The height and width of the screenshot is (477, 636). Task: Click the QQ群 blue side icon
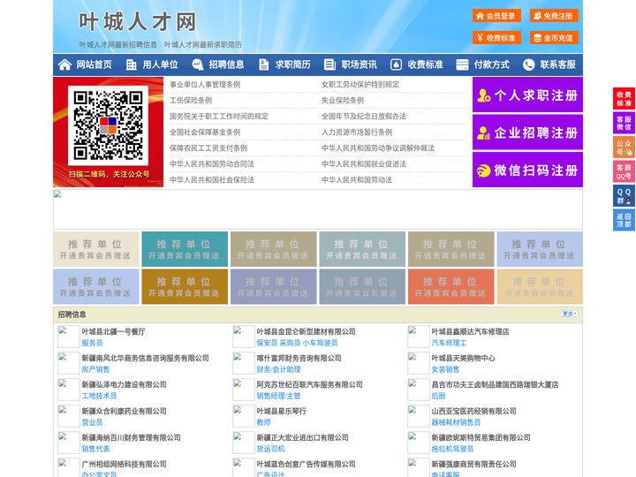pyautogui.click(x=624, y=196)
